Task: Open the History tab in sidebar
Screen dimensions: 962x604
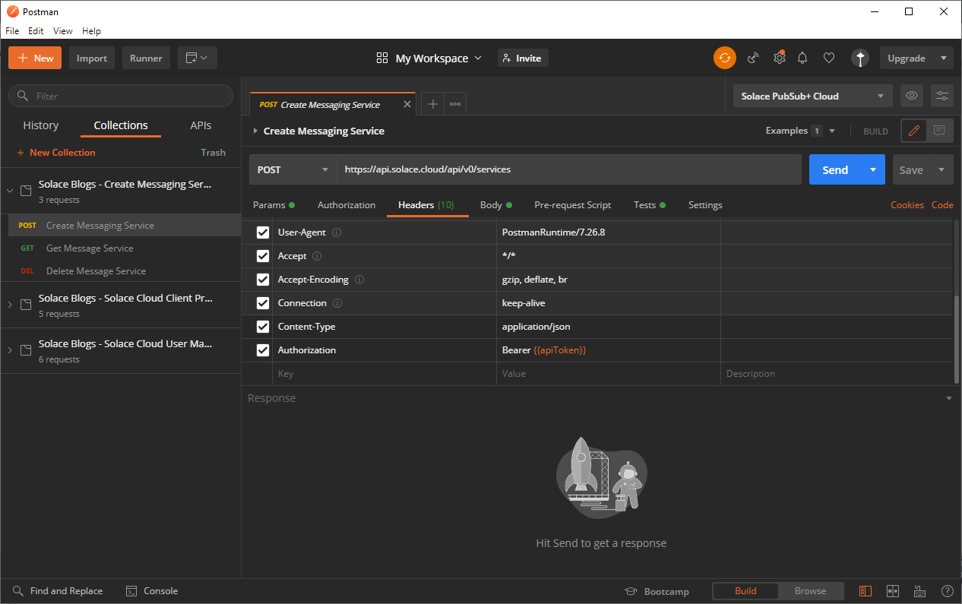Action: pyautogui.click(x=41, y=125)
